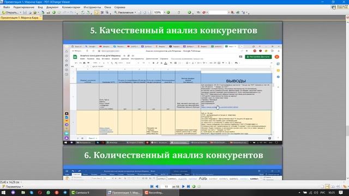Go to the first page

pyautogui.click(x=152, y=186)
